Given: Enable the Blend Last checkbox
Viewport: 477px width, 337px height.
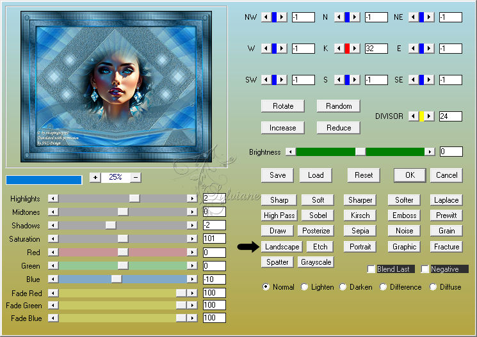Looking at the screenshot, I should pyautogui.click(x=371, y=269).
